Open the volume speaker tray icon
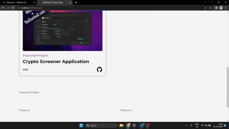 coord(206,125)
